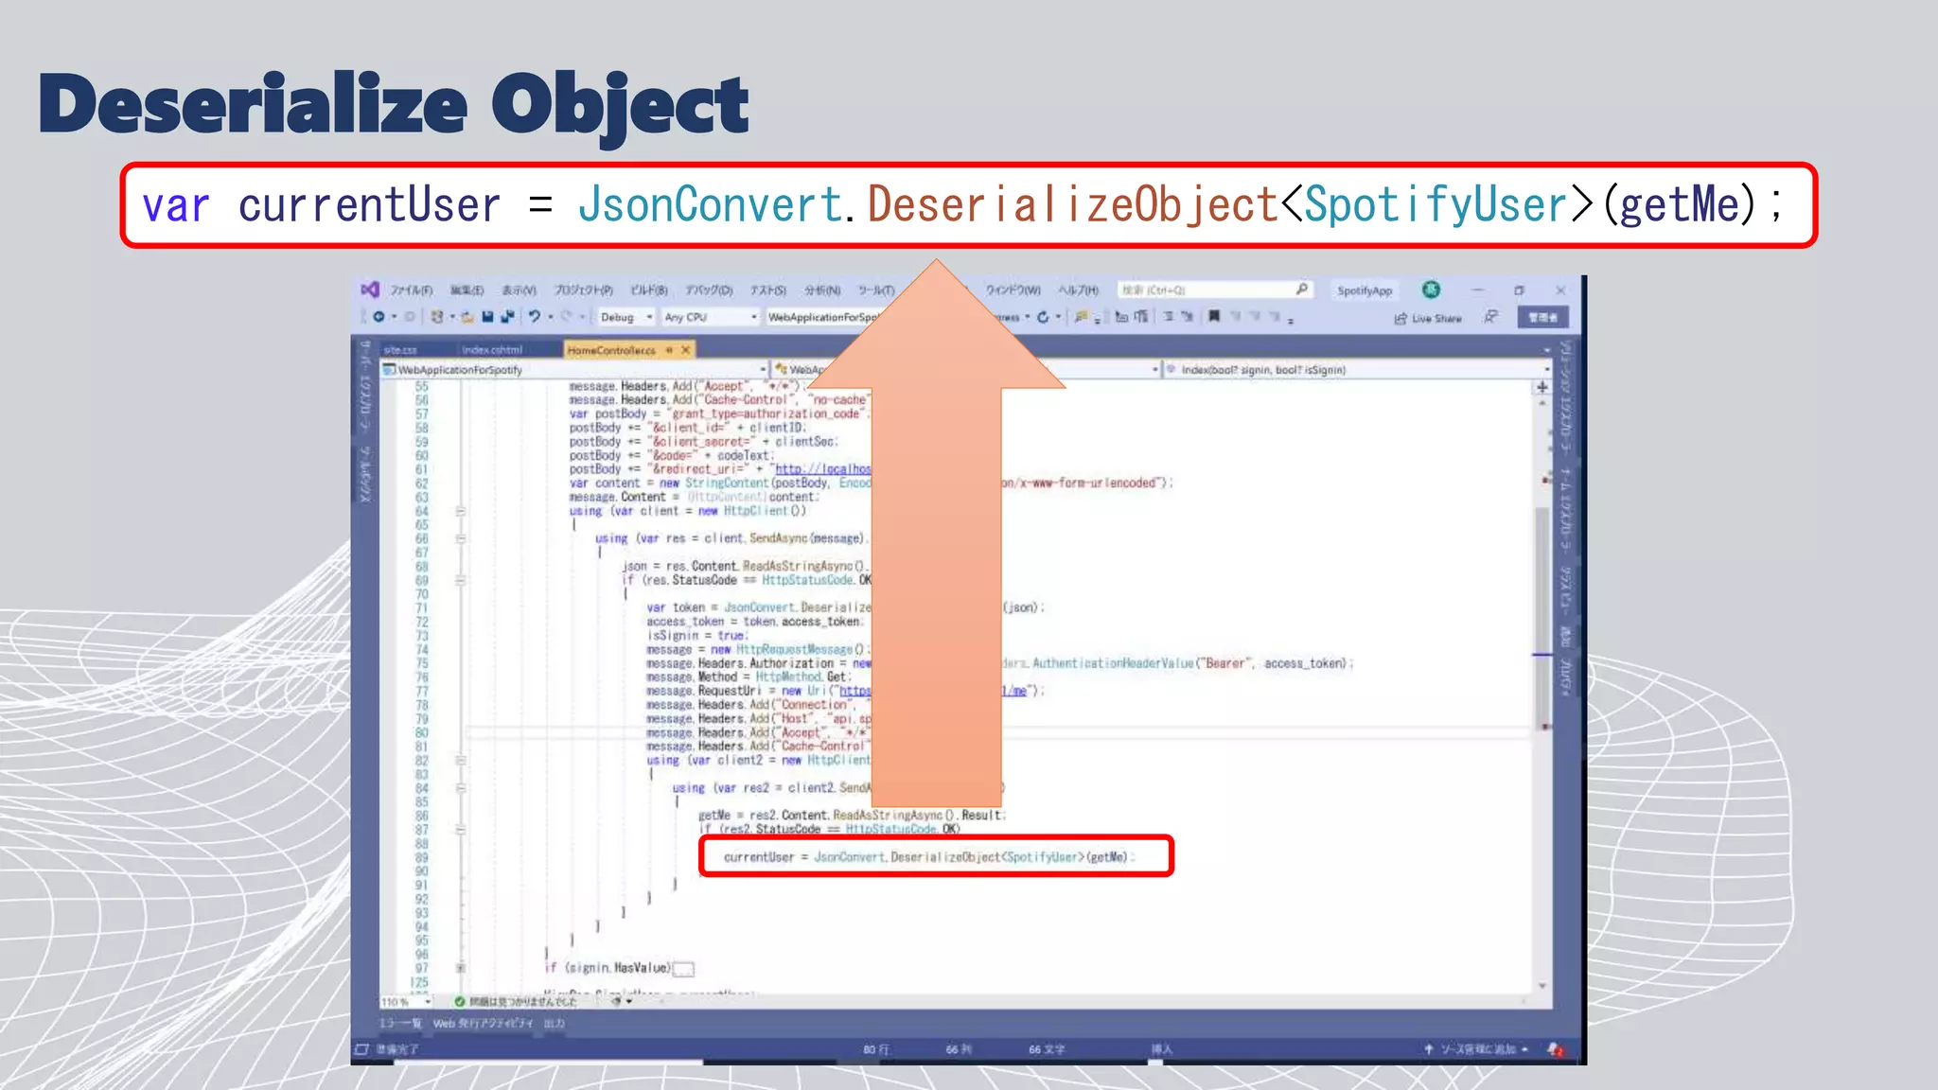The width and height of the screenshot is (1938, 1090).
Task: Click the comment-out lines toolbar icon
Action: point(1170,316)
